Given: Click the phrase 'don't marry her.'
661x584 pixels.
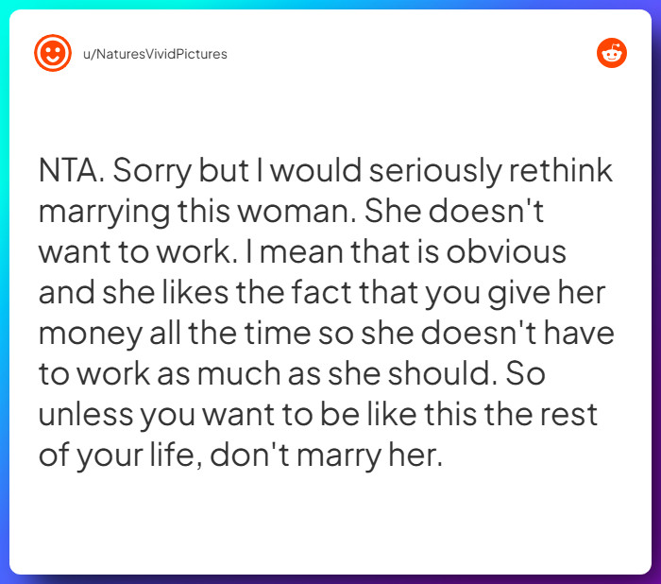Looking at the screenshot, I should point(327,455).
